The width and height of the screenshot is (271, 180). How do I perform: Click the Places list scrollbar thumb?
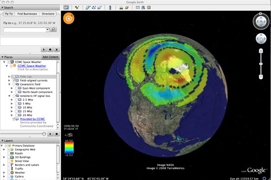pos(58,97)
